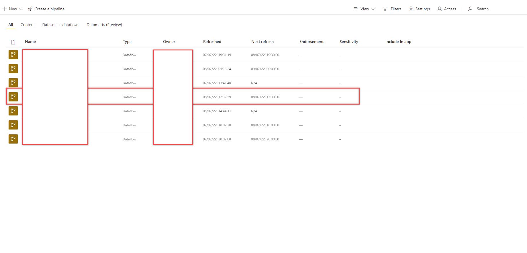The image size is (527, 253).
Task: Click the Settings gear icon
Action: (411, 9)
